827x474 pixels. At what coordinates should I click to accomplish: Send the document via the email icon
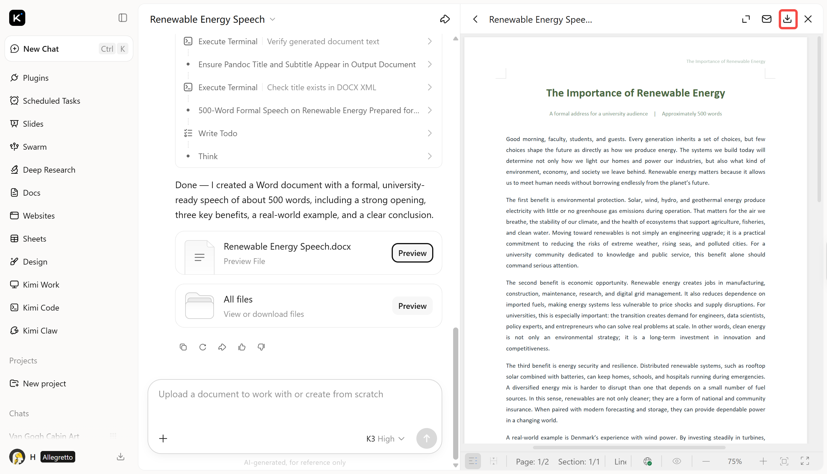click(766, 19)
